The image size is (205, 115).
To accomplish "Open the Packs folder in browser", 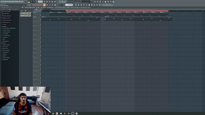I will point(4,43).
